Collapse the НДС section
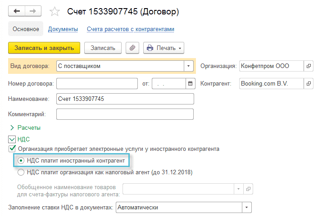 coord(12,140)
